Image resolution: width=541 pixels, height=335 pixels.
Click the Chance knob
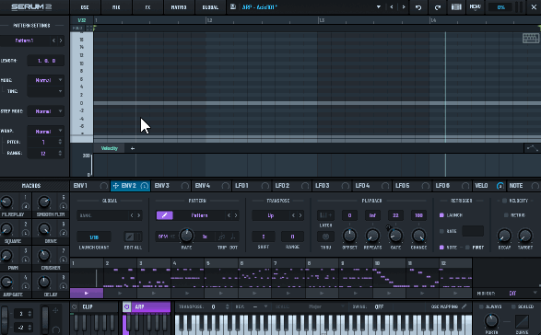(x=418, y=236)
